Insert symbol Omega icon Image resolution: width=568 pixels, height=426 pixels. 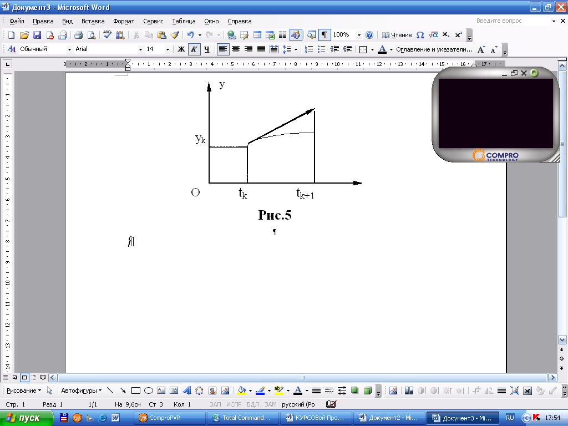pos(420,35)
